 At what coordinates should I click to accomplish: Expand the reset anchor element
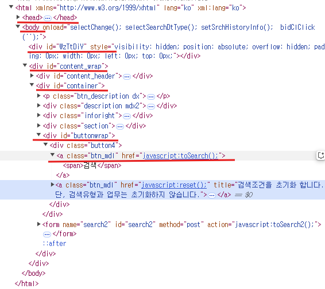(x=53, y=185)
